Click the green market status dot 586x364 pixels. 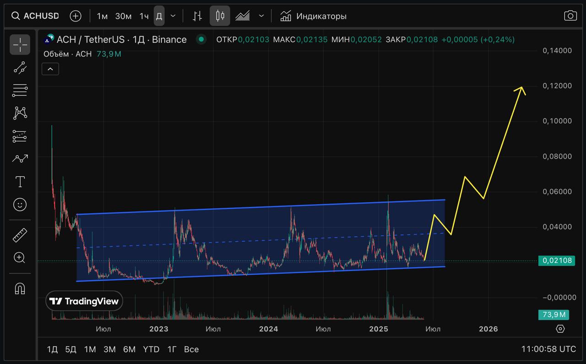coord(201,39)
